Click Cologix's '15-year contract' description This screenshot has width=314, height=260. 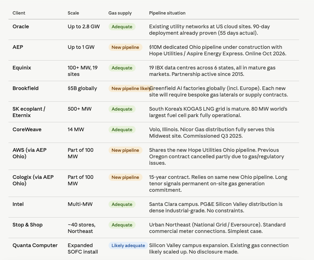[218, 183]
